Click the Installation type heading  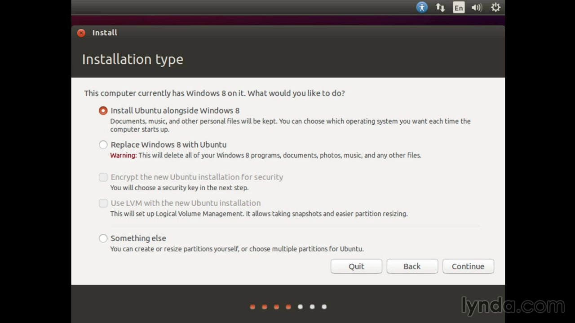pos(133,59)
